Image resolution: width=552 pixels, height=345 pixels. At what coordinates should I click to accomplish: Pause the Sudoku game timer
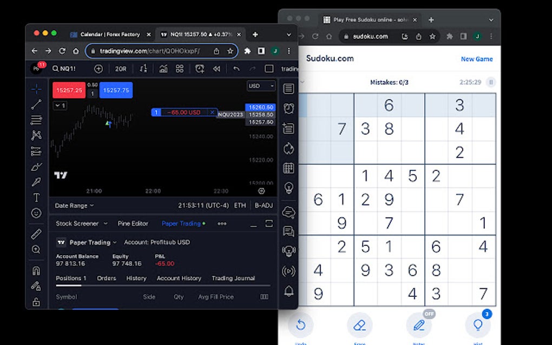tap(490, 82)
